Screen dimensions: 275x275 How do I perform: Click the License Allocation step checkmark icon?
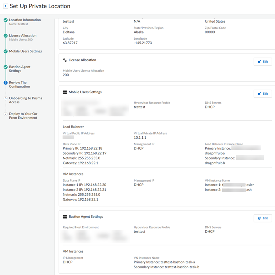[x=6, y=36]
